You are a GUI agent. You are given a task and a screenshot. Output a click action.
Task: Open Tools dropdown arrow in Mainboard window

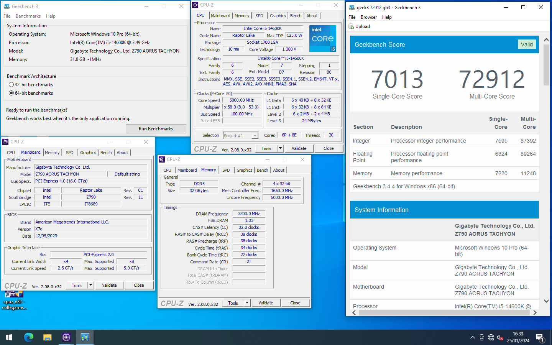90,285
